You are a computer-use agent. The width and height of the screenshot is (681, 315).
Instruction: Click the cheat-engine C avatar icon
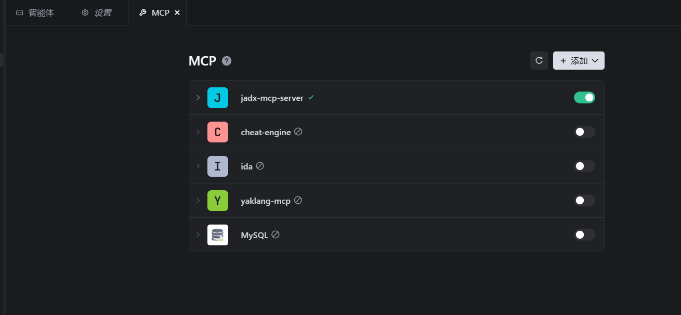point(218,132)
